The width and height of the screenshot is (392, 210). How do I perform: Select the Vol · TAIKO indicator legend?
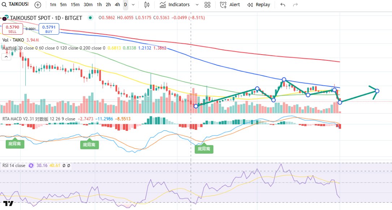tap(13, 40)
